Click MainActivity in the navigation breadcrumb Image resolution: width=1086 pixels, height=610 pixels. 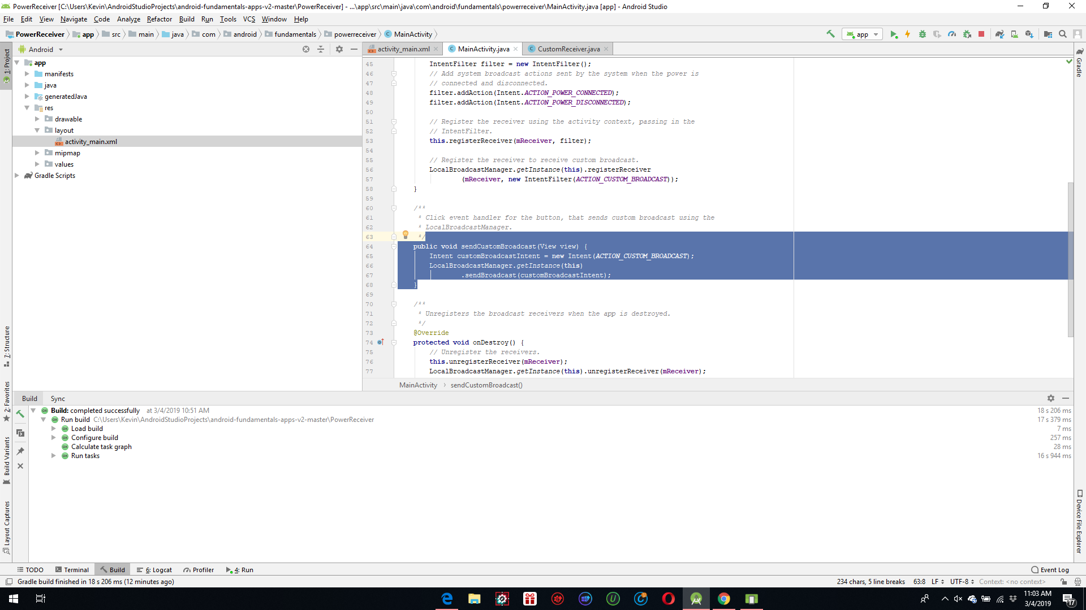pos(408,34)
